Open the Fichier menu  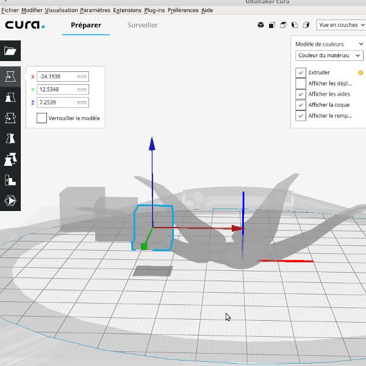pyautogui.click(x=10, y=10)
